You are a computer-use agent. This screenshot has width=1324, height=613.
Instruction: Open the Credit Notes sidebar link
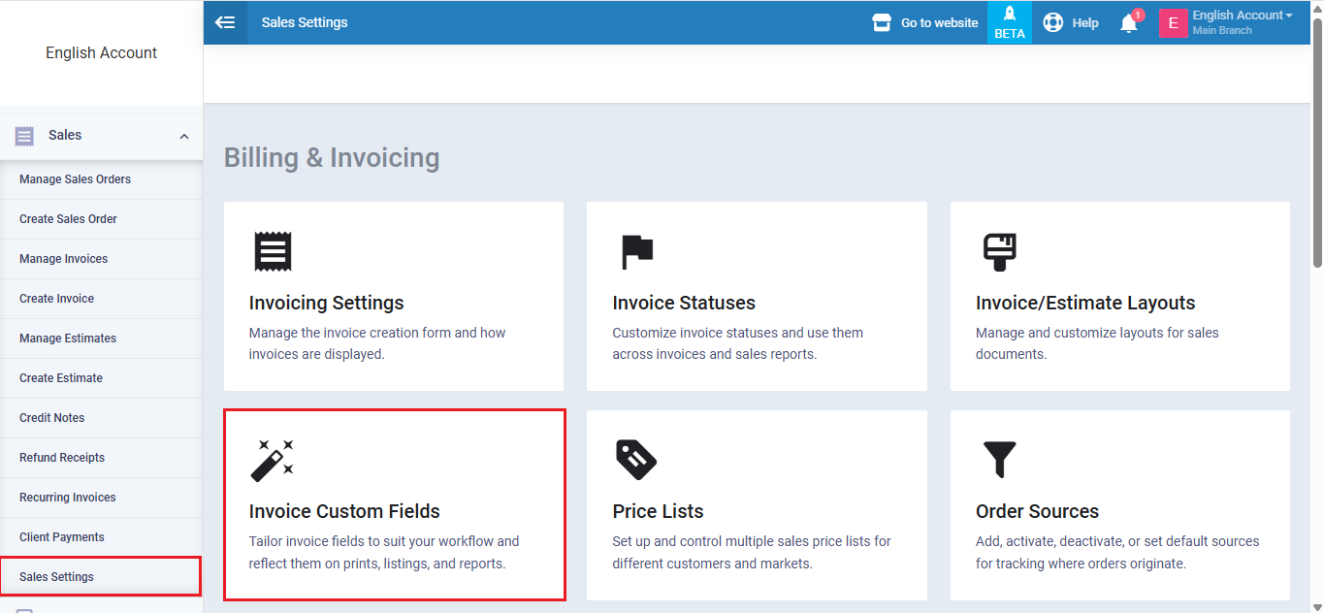pyautogui.click(x=51, y=418)
